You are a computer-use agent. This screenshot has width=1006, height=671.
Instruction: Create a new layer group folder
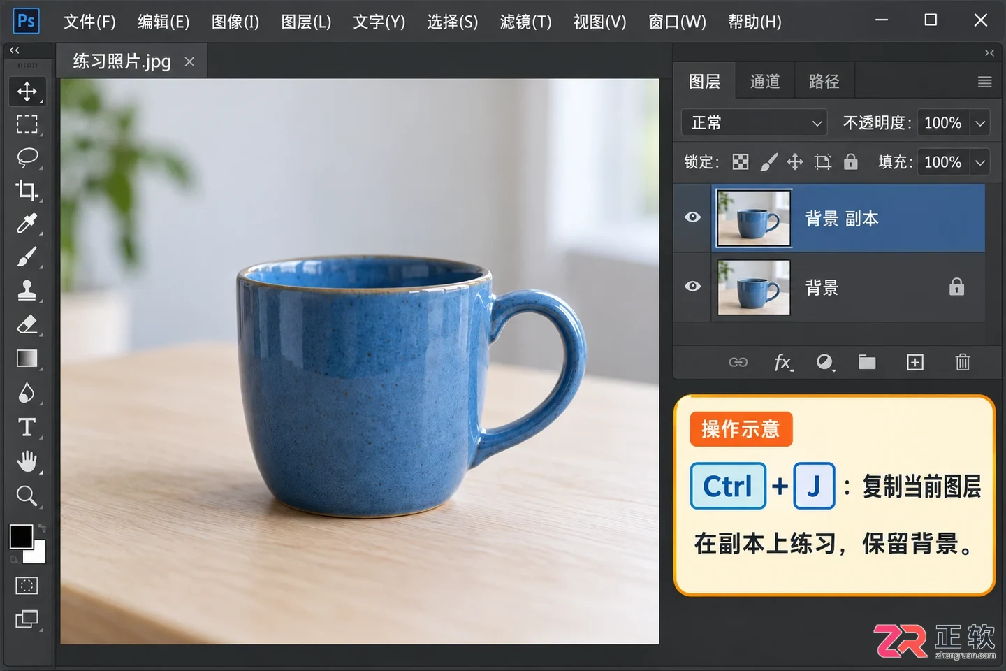point(867,362)
